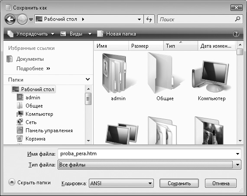The width and height of the screenshot is (247, 196).
Task: Expand the Имя файла history dropdown arrow
Action: click(237, 154)
